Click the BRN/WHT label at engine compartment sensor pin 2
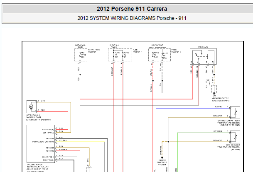 pos(218,116)
